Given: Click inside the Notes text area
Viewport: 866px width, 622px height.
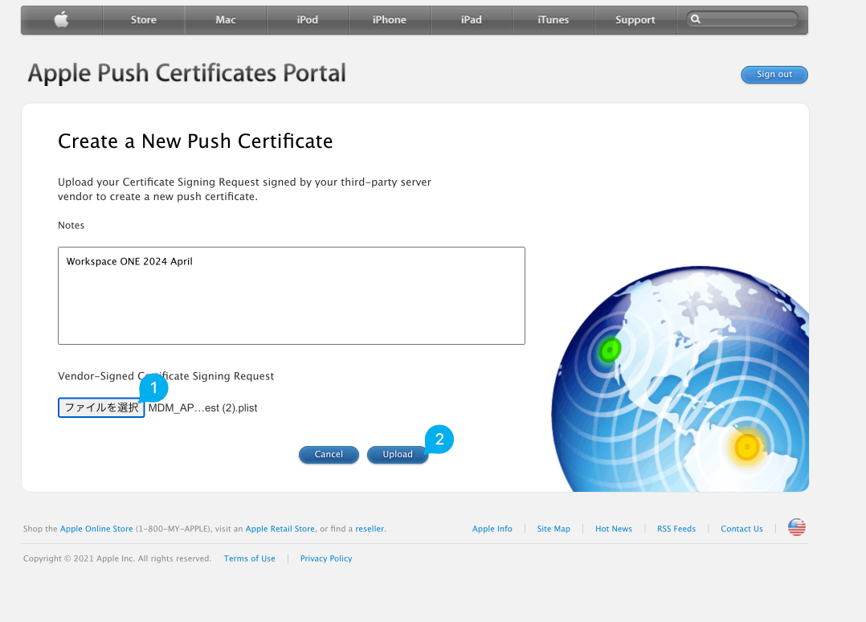Looking at the screenshot, I should pos(292,296).
